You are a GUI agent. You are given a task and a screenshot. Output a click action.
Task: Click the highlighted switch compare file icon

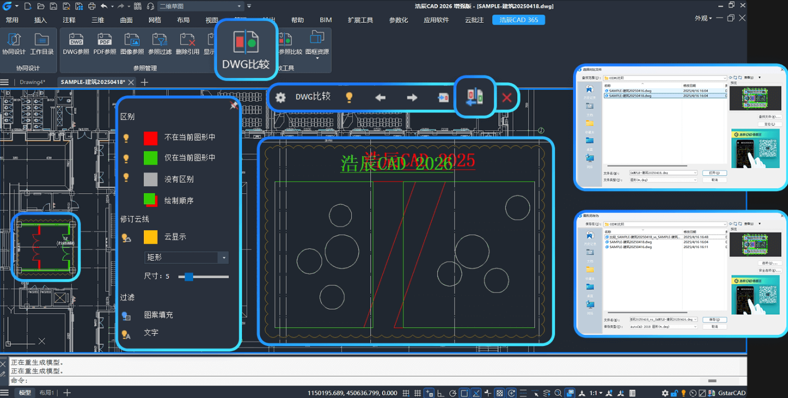pos(474,97)
